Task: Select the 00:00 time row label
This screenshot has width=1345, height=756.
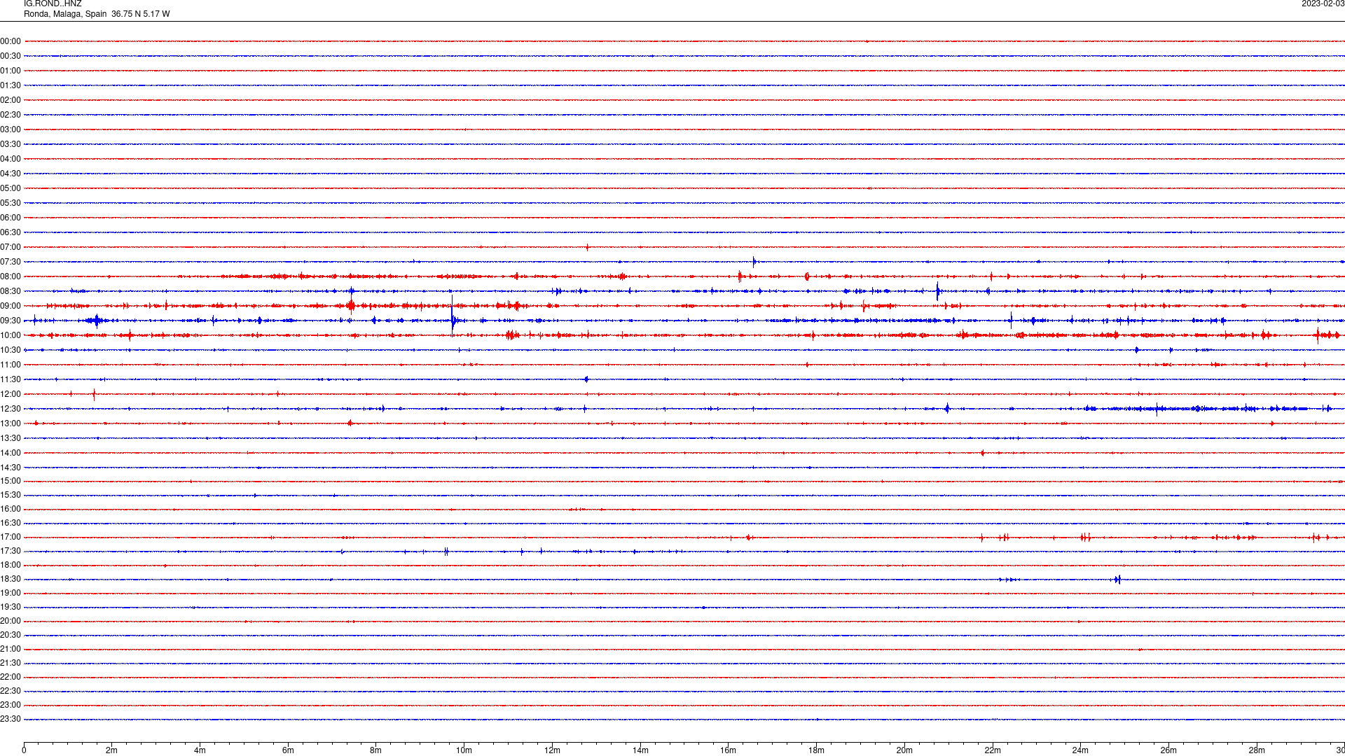Action: [x=11, y=41]
